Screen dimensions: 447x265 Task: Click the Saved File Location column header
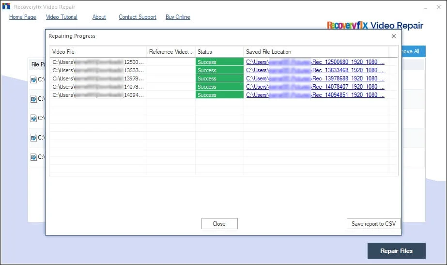316,52
